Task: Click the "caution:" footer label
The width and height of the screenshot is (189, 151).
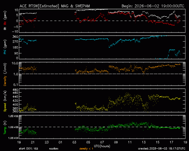Action: (54, 149)
